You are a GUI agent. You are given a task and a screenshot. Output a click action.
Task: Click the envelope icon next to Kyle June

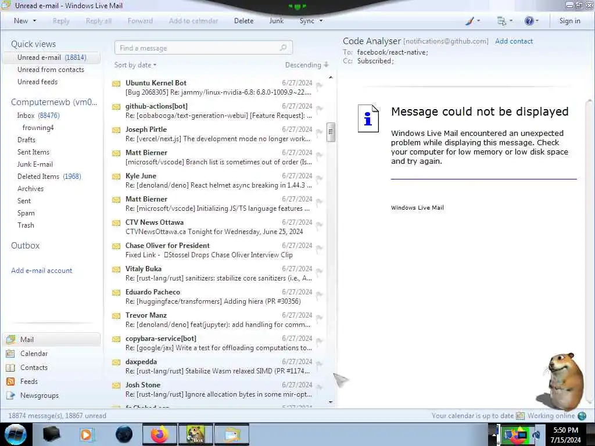[116, 177]
